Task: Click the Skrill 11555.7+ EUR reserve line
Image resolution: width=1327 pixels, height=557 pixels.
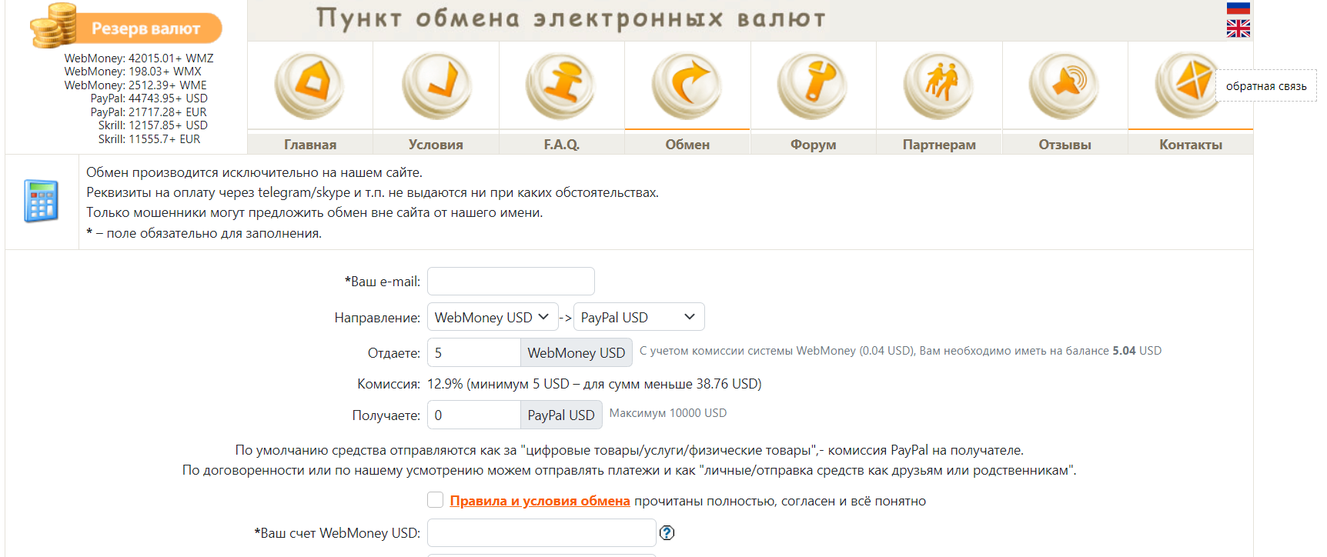Action: point(149,139)
